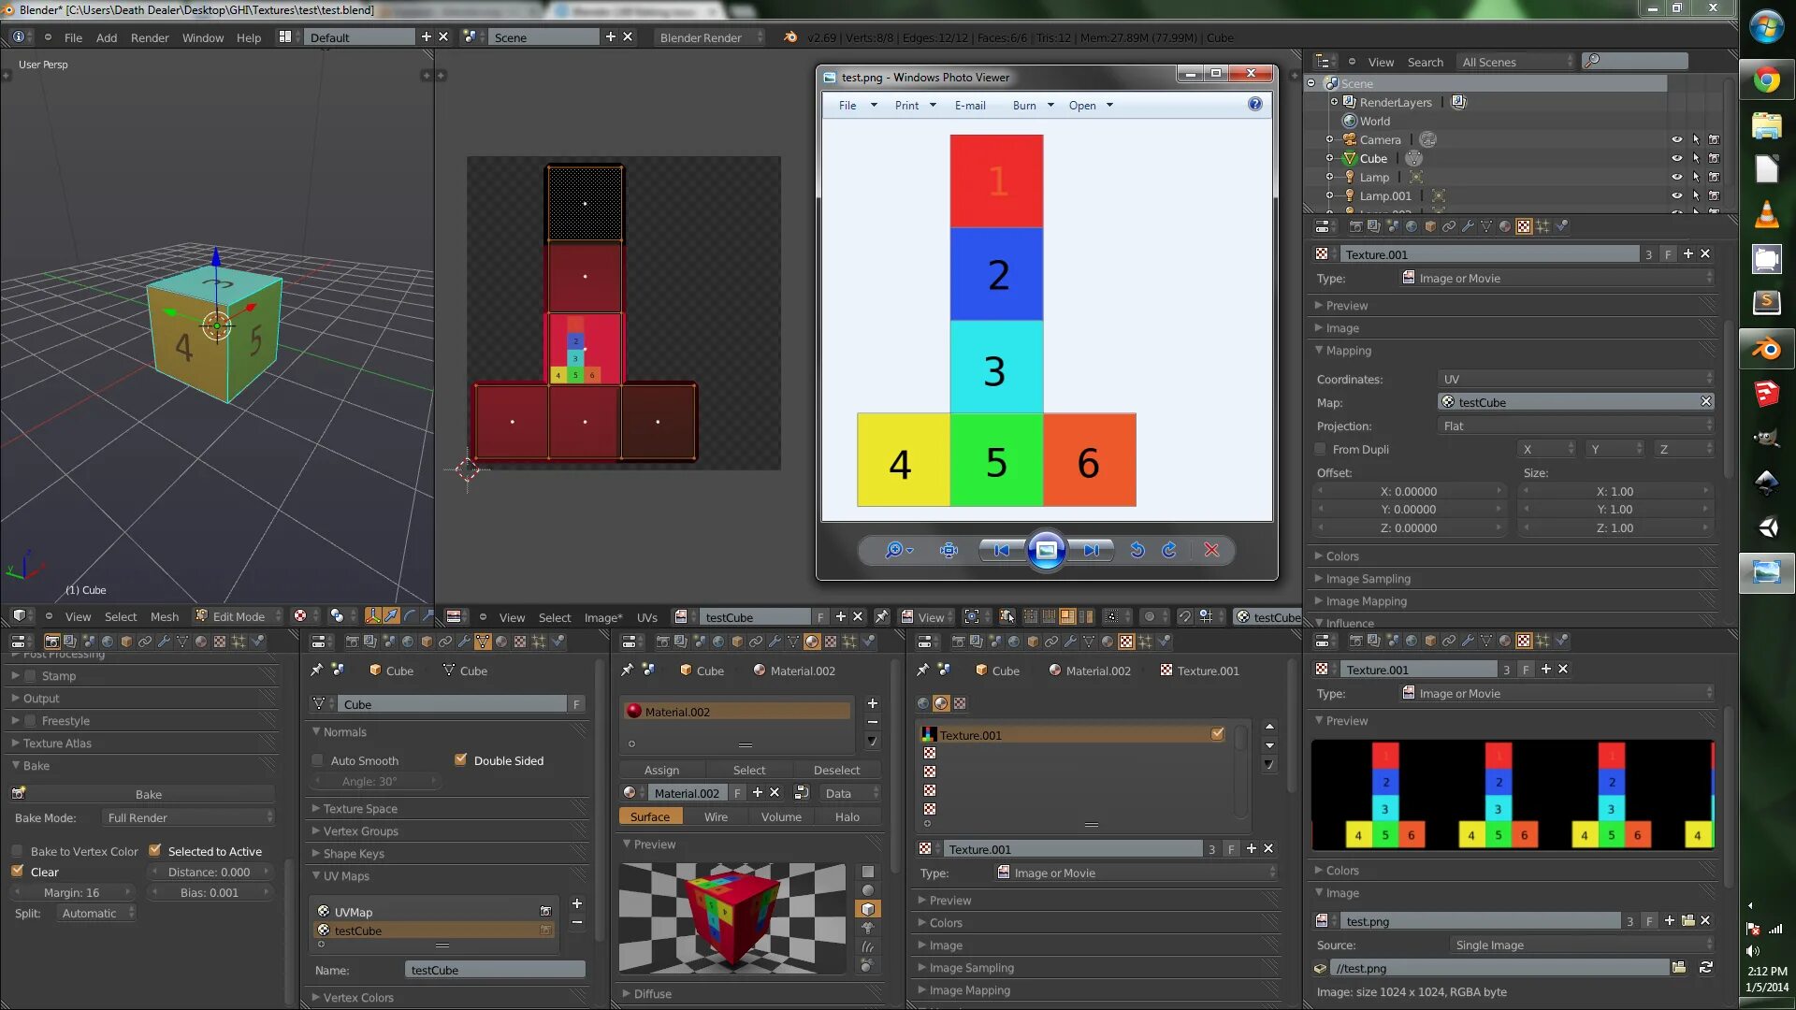Open the UVs menu in image editor

(646, 617)
